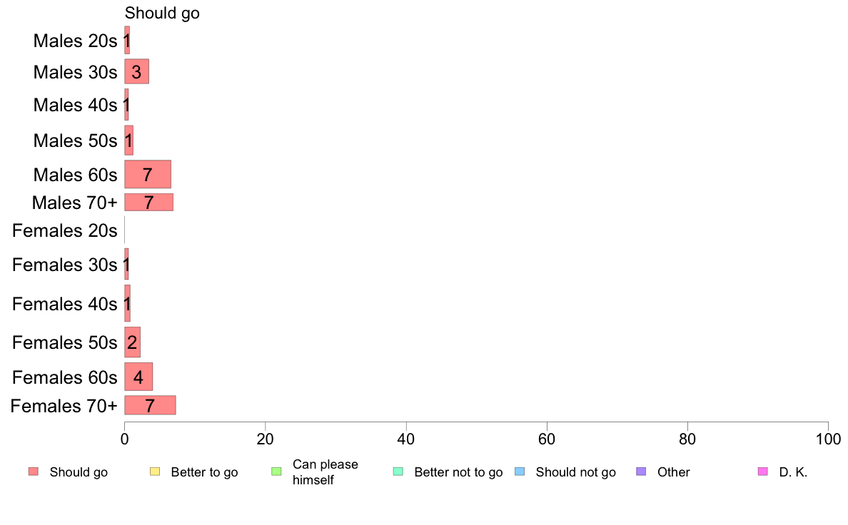Click the red Should go legend swatch
The height and width of the screenshot is (525, 848).
(x=34, y=472)
